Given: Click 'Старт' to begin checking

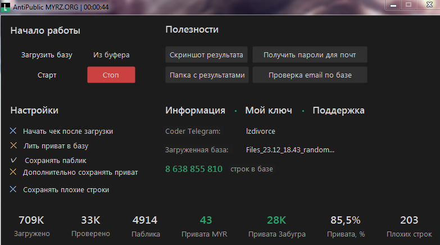Looking at the screenshot, I should (47, 75).
